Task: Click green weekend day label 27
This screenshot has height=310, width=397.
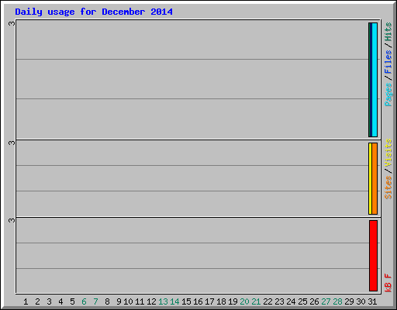Action: pos(326,301)
